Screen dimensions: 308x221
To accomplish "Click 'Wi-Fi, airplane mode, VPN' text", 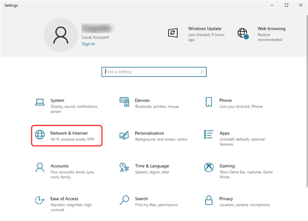I will [72, 139].
